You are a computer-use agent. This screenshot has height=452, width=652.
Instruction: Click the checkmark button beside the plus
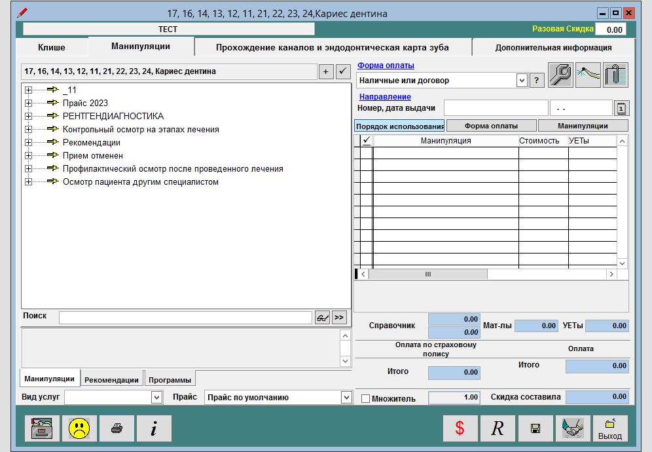coord(343,72)
